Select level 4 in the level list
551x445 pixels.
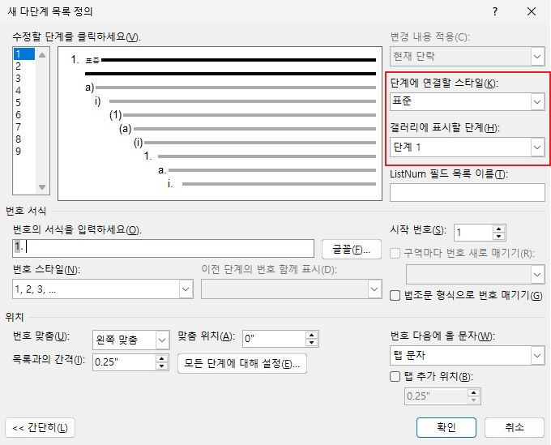23,91
